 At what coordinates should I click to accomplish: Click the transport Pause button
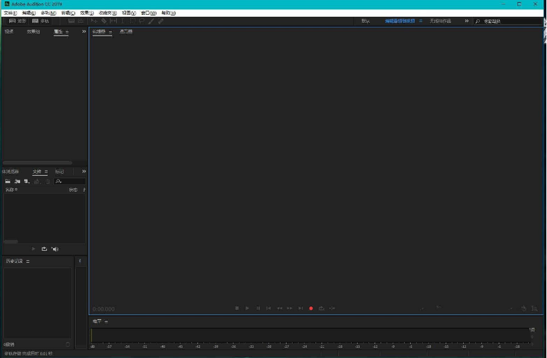258,308
